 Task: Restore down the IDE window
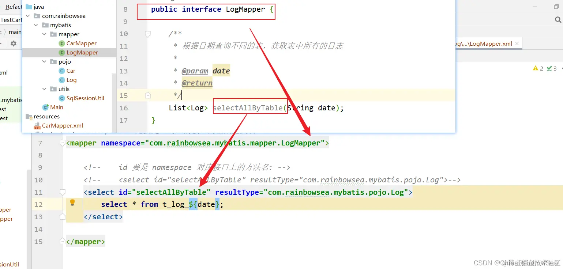(x=556, y=7)
